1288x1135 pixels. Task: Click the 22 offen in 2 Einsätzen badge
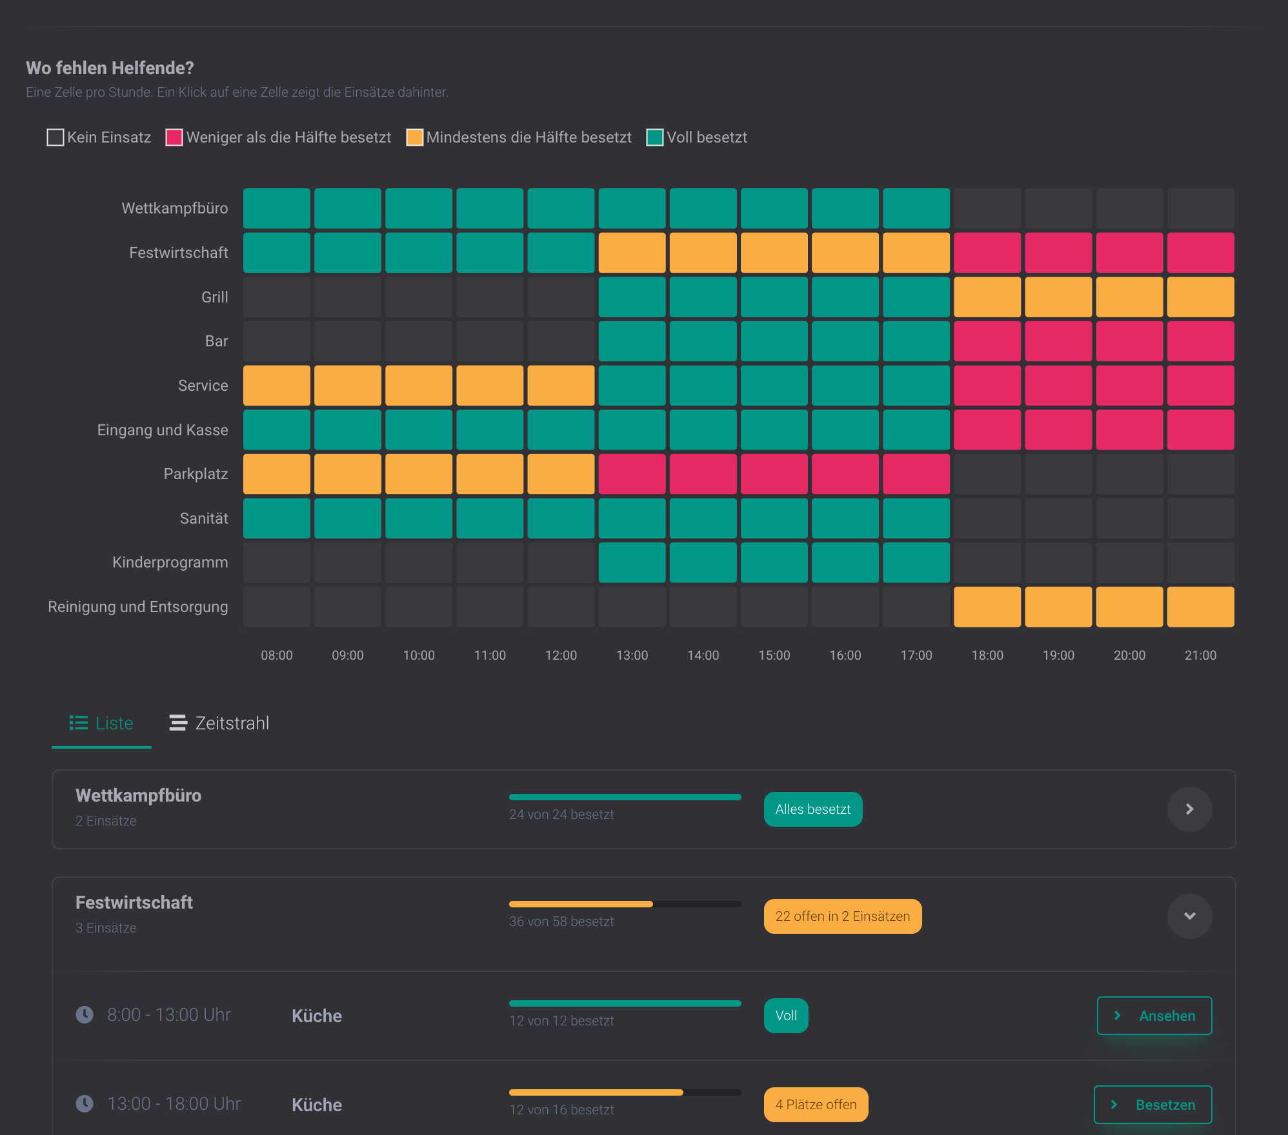(x=843, y=916)
